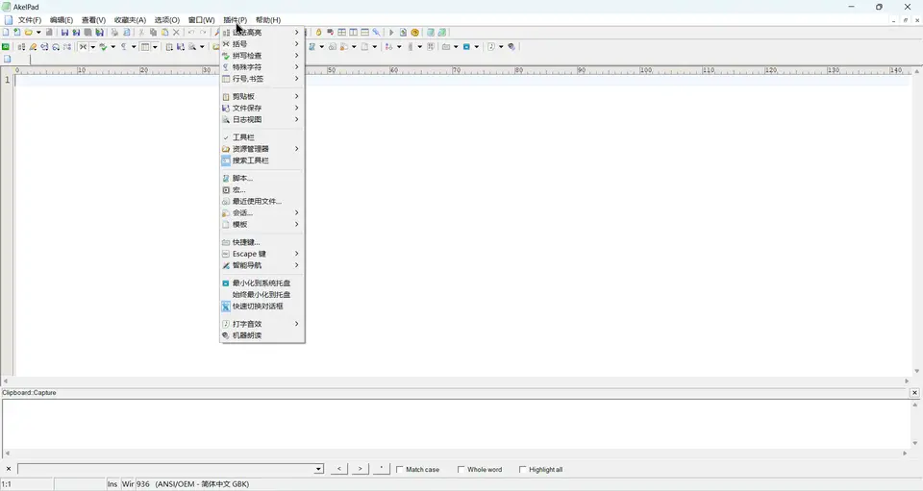The width and height of the screenshot is (923, 491).
Task: Select 最近使用文件... menu entry
Action: point(257,202)
